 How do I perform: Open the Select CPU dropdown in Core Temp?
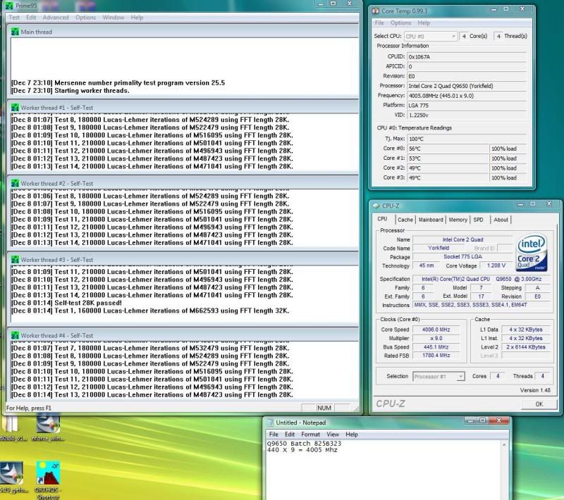[x=431, y=37]
